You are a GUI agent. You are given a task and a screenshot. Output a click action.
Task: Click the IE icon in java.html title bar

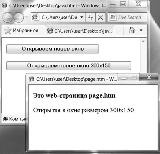(5, 5)
